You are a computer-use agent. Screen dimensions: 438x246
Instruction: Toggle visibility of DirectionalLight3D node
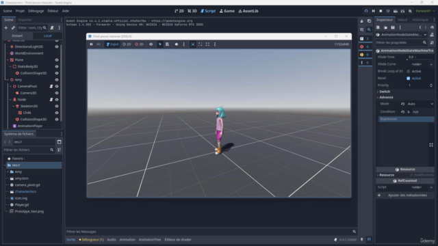tap(57, 46)
